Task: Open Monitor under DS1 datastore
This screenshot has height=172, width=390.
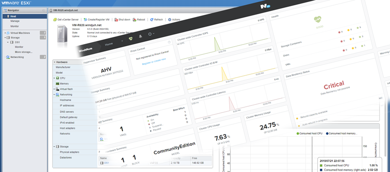Action: (x=19, y=47)
